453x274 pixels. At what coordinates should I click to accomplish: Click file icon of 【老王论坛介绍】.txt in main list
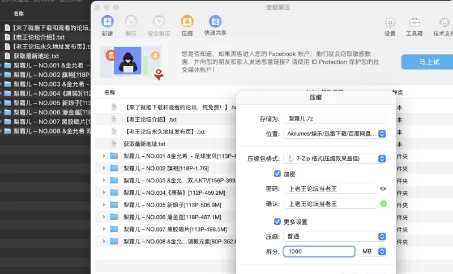[114, 119]
